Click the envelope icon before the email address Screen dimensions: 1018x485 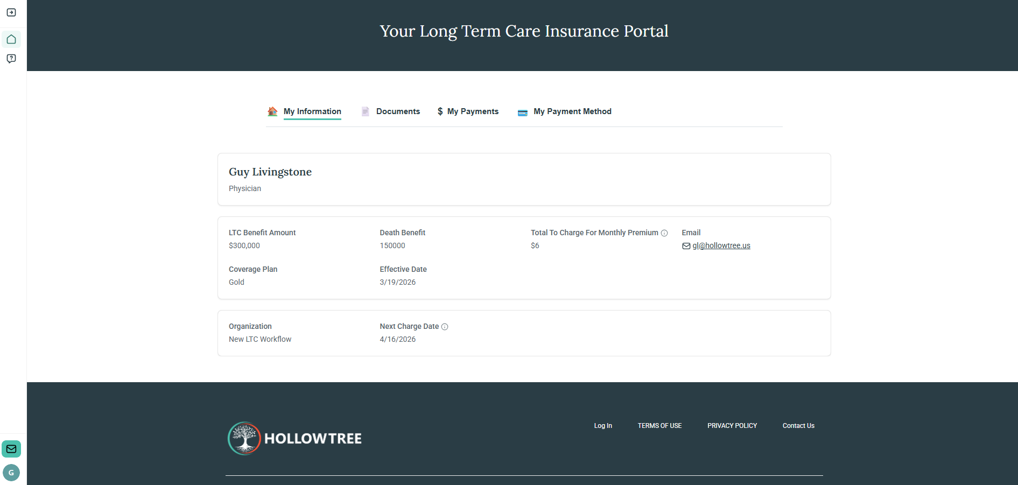(x=686, y=245)
